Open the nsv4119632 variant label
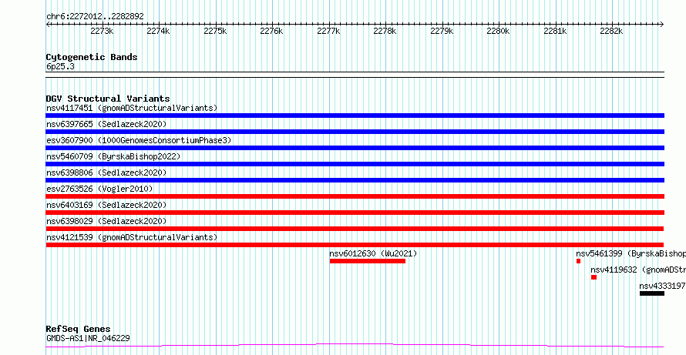The image size is (686, 355). click(638, 270)
